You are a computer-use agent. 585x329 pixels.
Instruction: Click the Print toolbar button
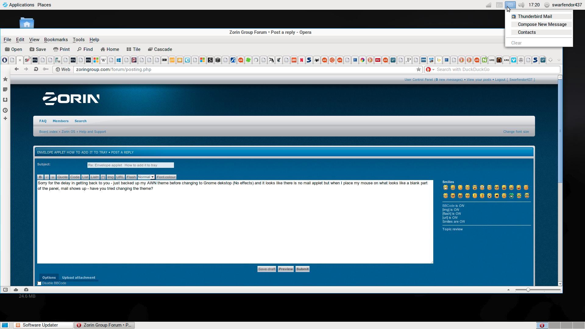tap(61, 49)
